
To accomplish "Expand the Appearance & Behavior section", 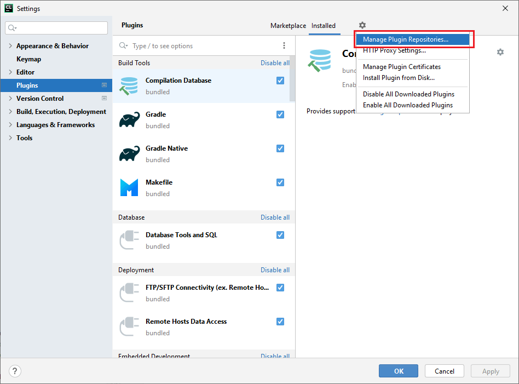I will 10,46.
